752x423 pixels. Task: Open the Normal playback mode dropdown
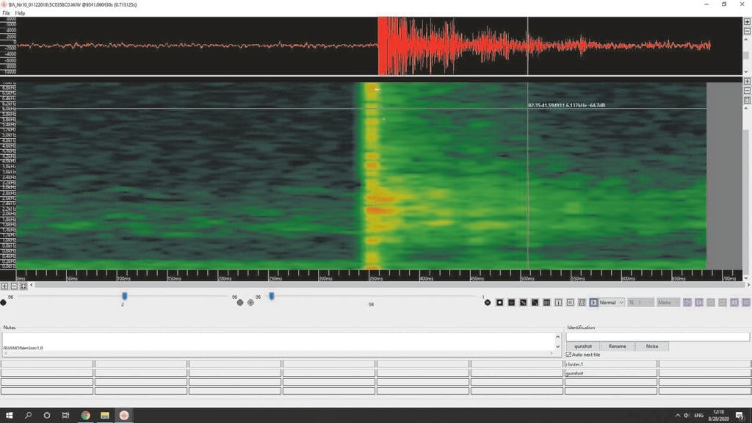(612, 302)
